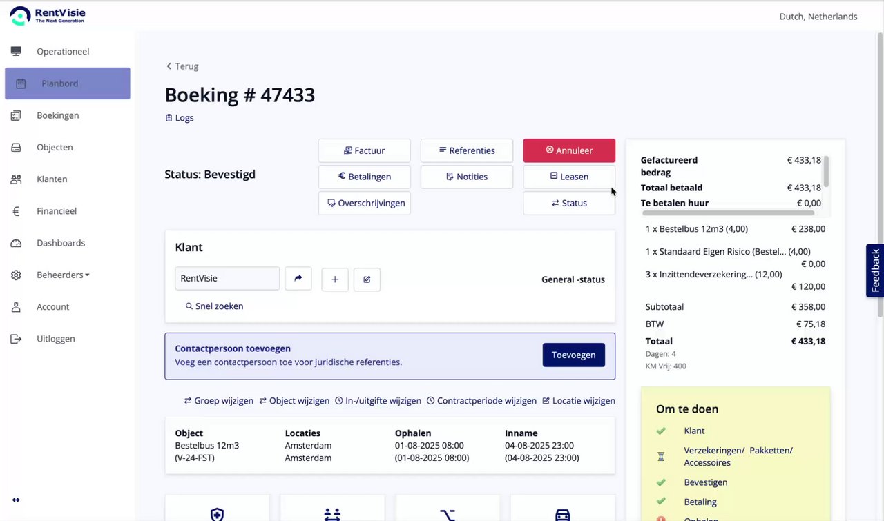The height and width of the screenshot is (521, 884).
Task: Select Klanten in the sidebar menu
Action: (52, 179)
